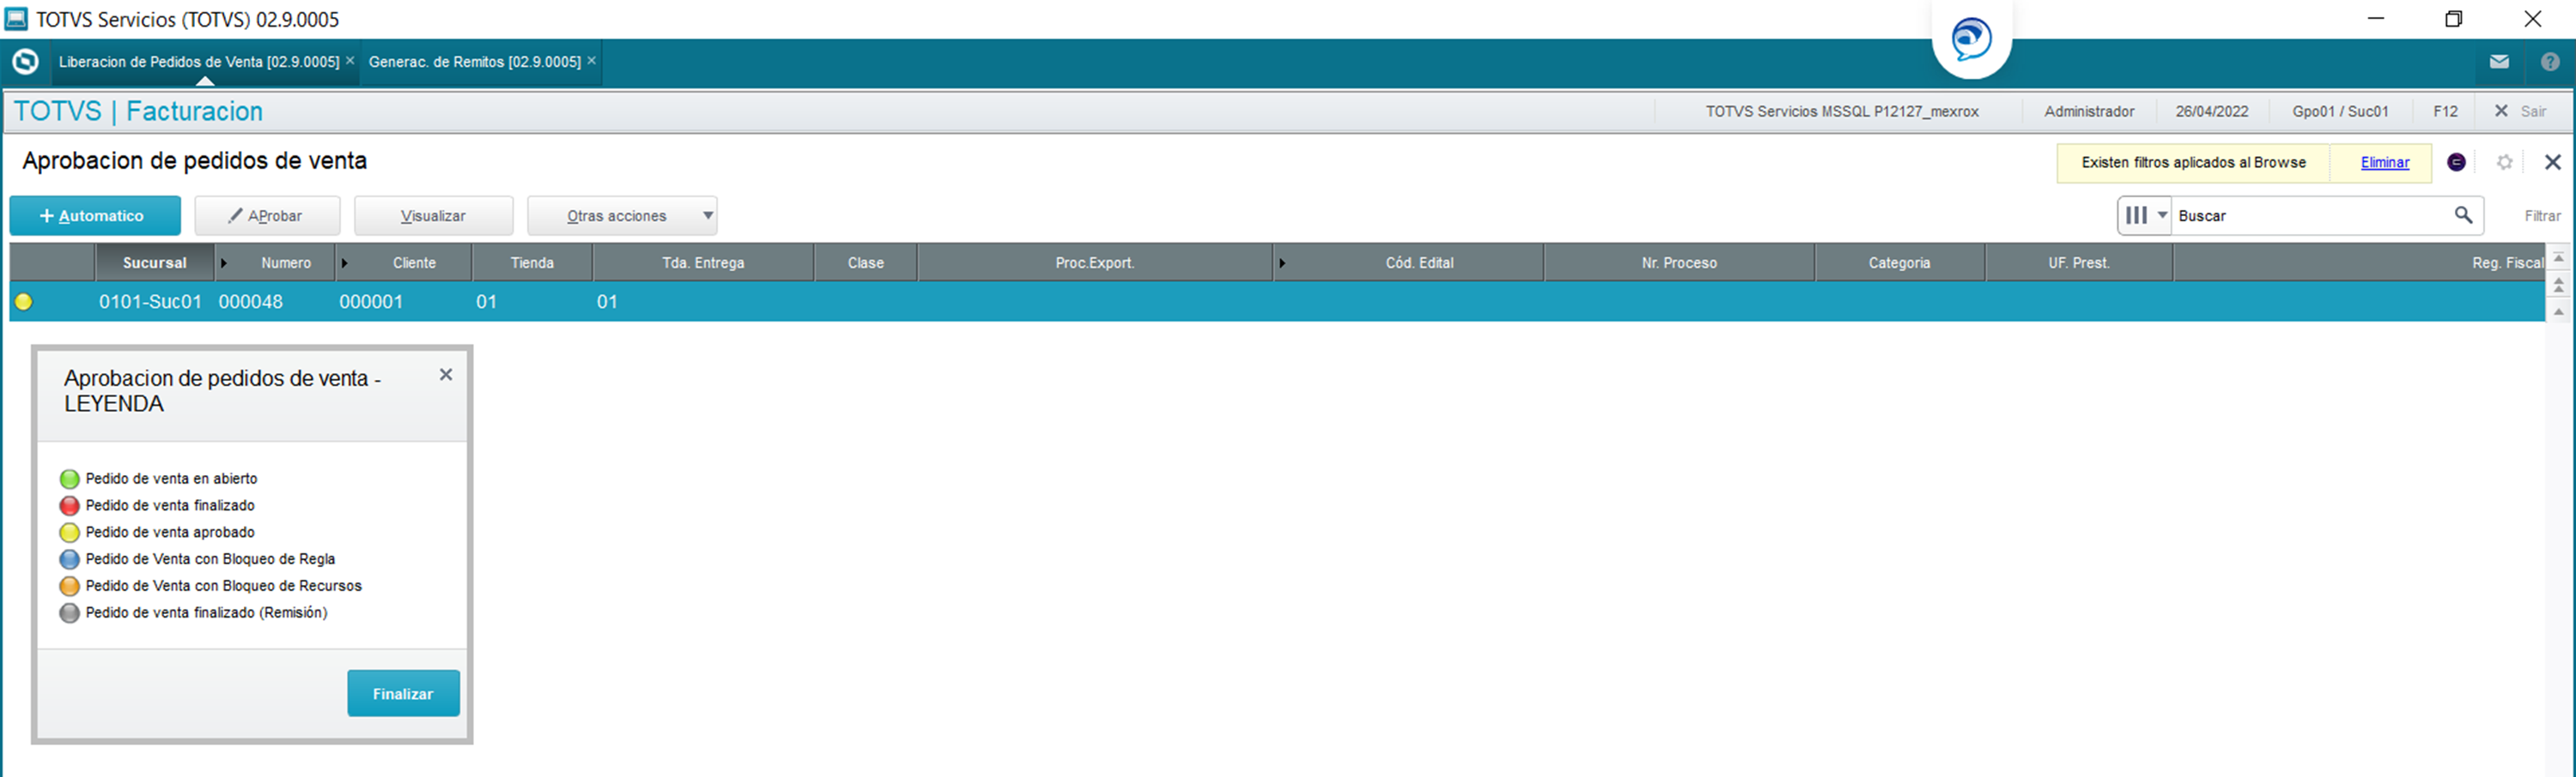2576x777 pixels.
Task: Click the Eliminar filters link
Action: [x=2385, y=163]
